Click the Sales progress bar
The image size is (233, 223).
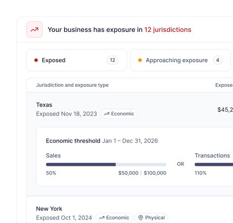click(x=106, y=164)
